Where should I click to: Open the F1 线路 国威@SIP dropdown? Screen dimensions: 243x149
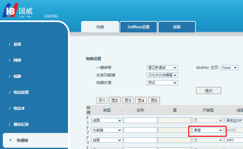point(234,120)
